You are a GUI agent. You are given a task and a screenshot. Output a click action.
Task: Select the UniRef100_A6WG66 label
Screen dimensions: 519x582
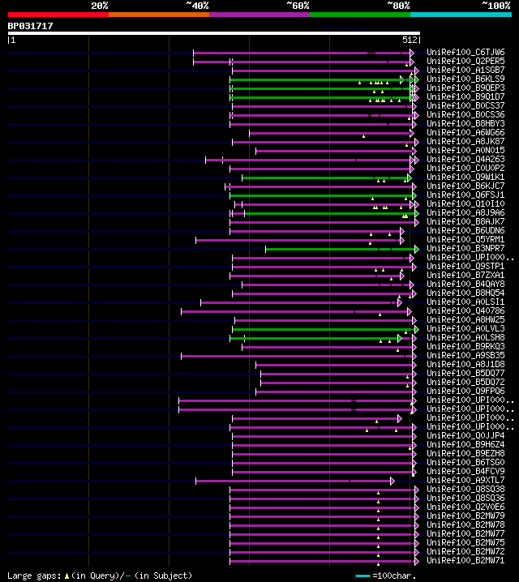coord(465,132)
